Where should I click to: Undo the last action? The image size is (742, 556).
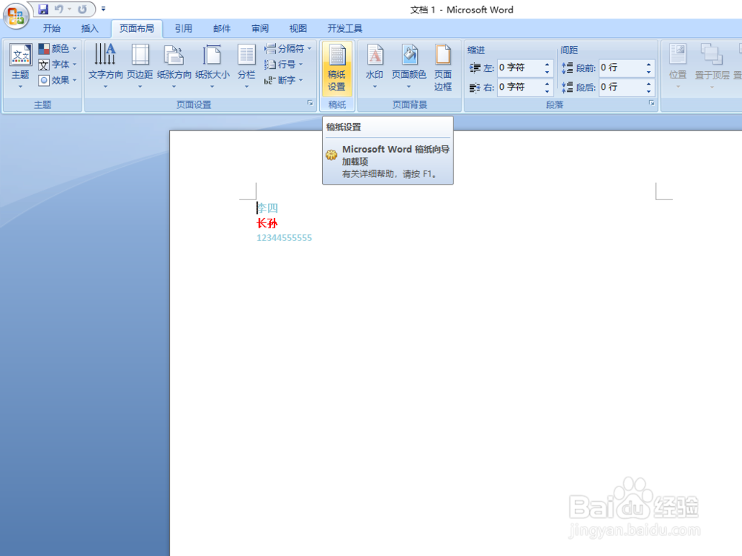pyautogui.click(x=59, y=9)
